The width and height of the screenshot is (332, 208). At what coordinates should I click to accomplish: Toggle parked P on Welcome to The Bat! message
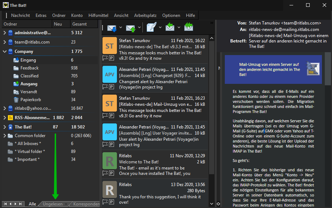click(112, 173)
